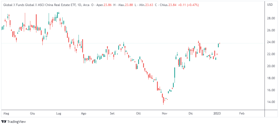The width and height of the screenshot is (280, 126).
Task: Open the TradingView text link
Action: coord(17,122)
